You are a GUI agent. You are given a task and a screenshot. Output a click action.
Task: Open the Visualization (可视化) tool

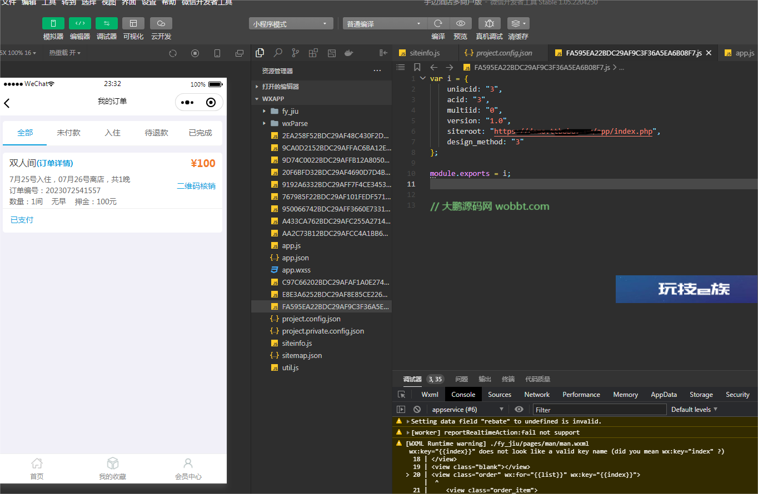click(133, 23)
